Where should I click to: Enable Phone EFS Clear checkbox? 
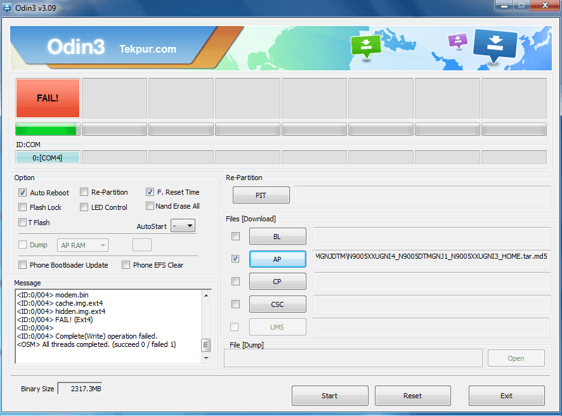pos(126,265)
